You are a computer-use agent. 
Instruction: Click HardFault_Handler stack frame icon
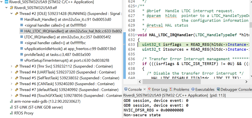(22, 20)
